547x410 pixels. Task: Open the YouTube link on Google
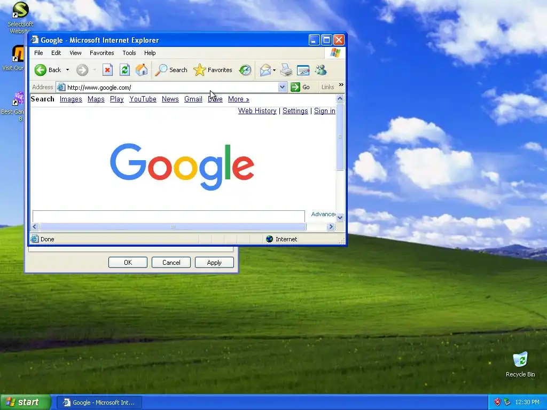(143, 99)
